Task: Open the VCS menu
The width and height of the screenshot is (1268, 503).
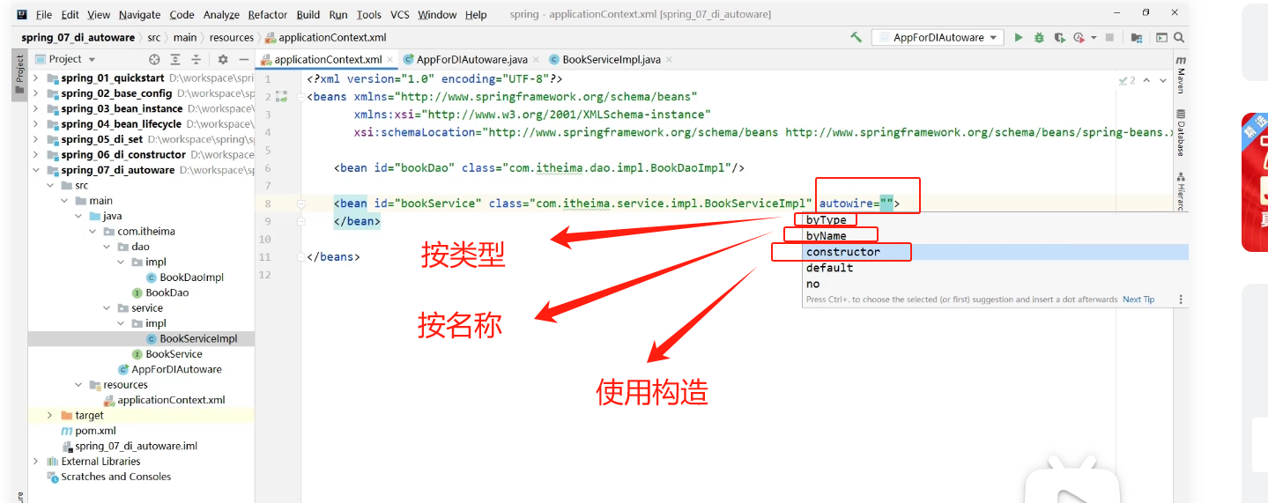Action: tap(400, 15)
